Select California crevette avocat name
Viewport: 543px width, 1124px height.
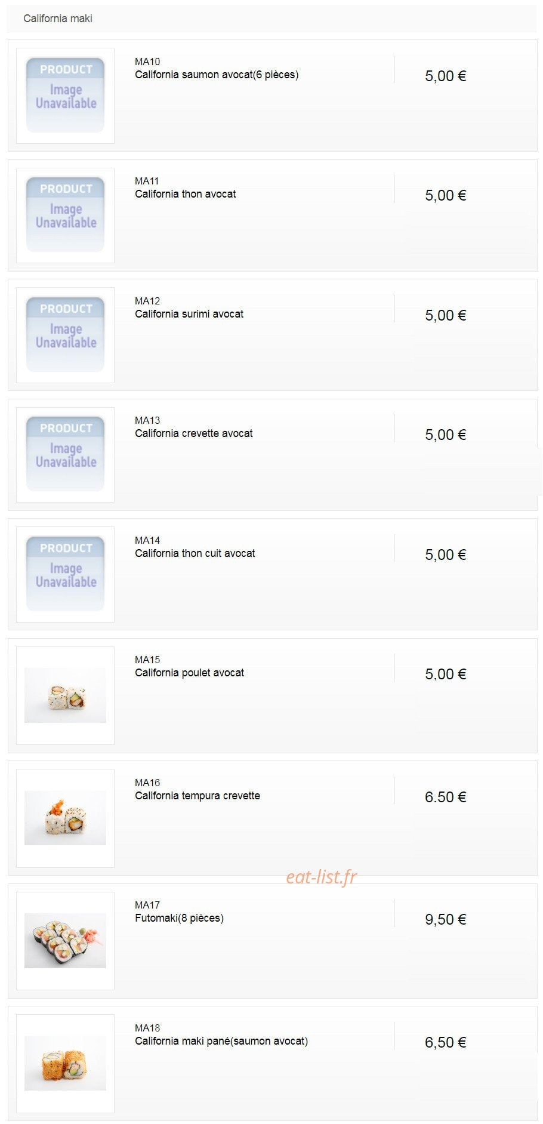(x=194, y=433)
